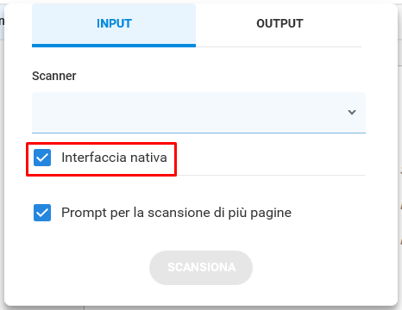
Task: Click the blue underline indicator below INPUT
Action: click(x=114, y=46)
